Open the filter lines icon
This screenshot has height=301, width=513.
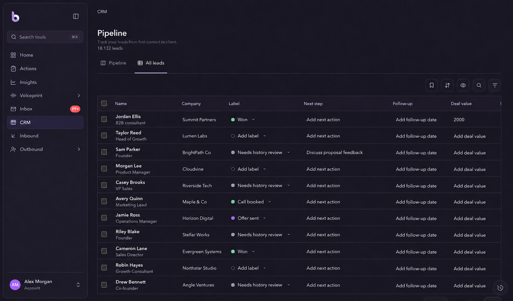click(495, 85)
